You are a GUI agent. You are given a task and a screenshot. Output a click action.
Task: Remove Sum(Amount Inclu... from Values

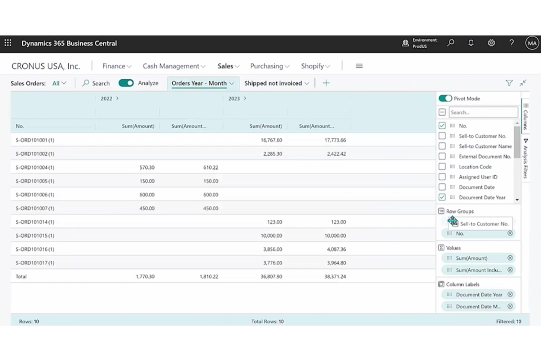(x=510, y=270)
